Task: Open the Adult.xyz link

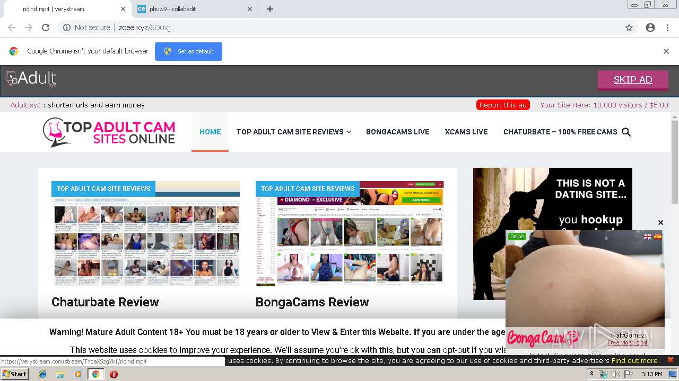Action: [25, 105]
